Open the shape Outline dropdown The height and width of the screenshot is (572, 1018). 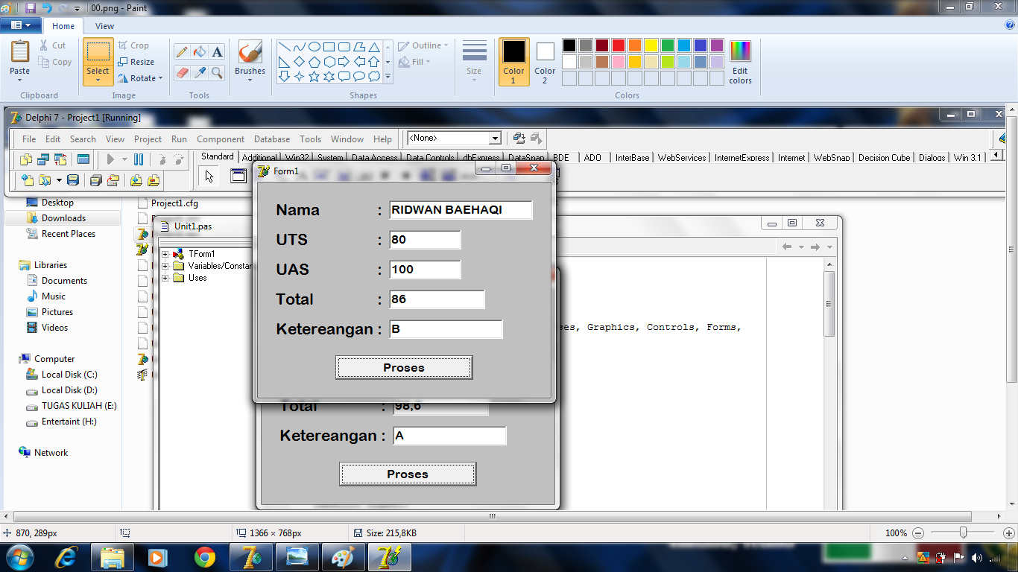(423, 45)
